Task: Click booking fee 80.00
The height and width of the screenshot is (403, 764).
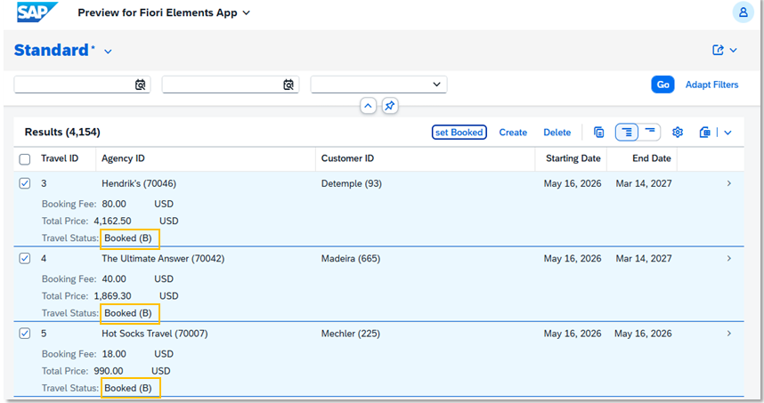Action: [x=114, y=204]
